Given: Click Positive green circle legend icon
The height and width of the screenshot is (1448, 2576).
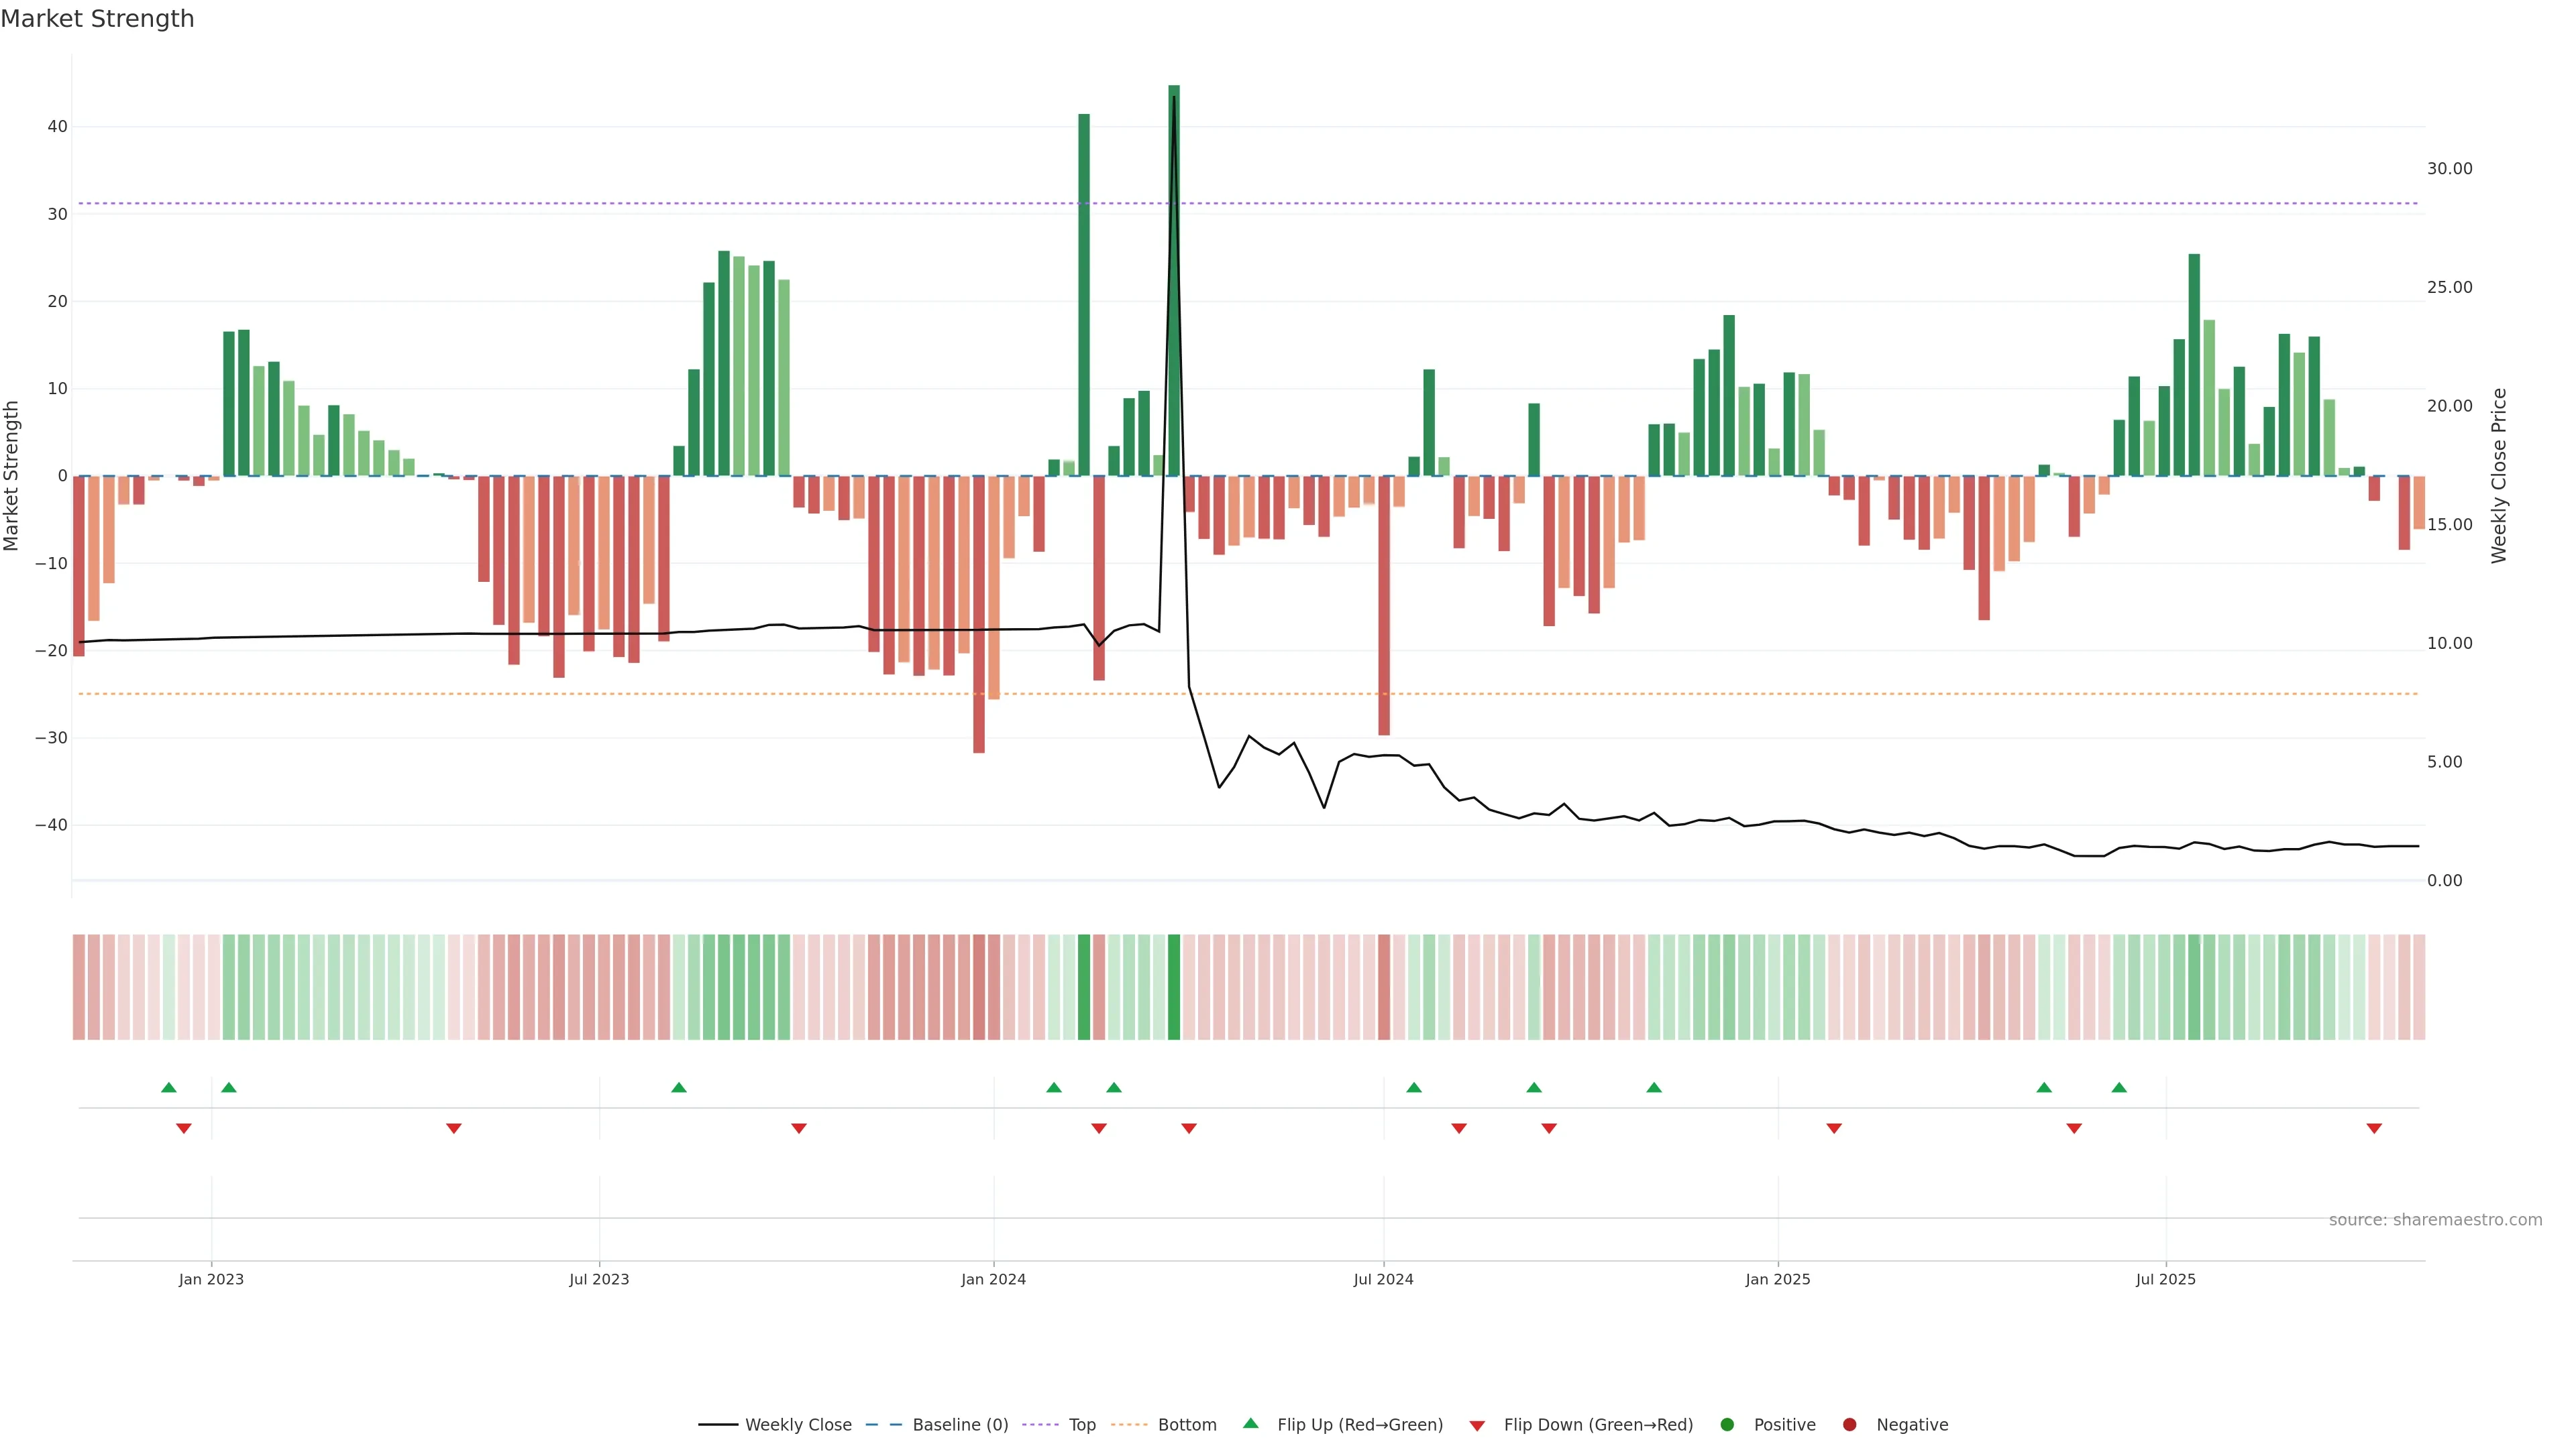Looking at the screenshot, I should 1727,1425.
